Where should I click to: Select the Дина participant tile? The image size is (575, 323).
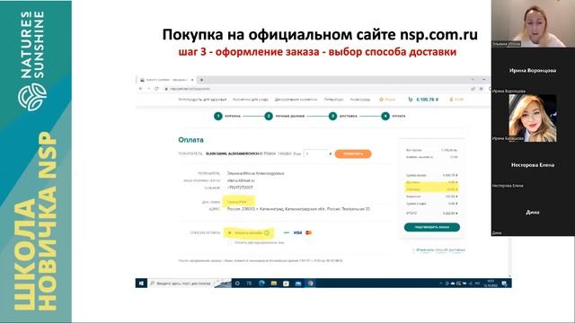tap(533, 212)
